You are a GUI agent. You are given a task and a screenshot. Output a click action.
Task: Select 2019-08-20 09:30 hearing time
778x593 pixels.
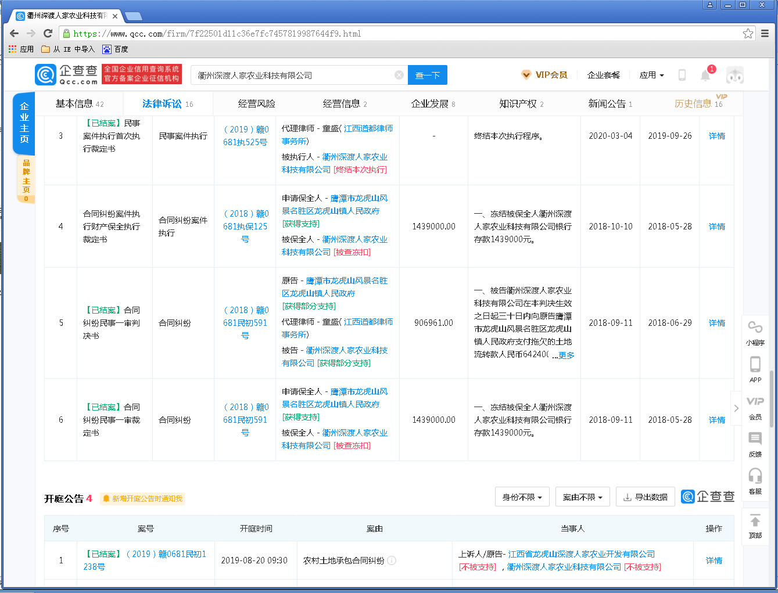pos(254,560)
